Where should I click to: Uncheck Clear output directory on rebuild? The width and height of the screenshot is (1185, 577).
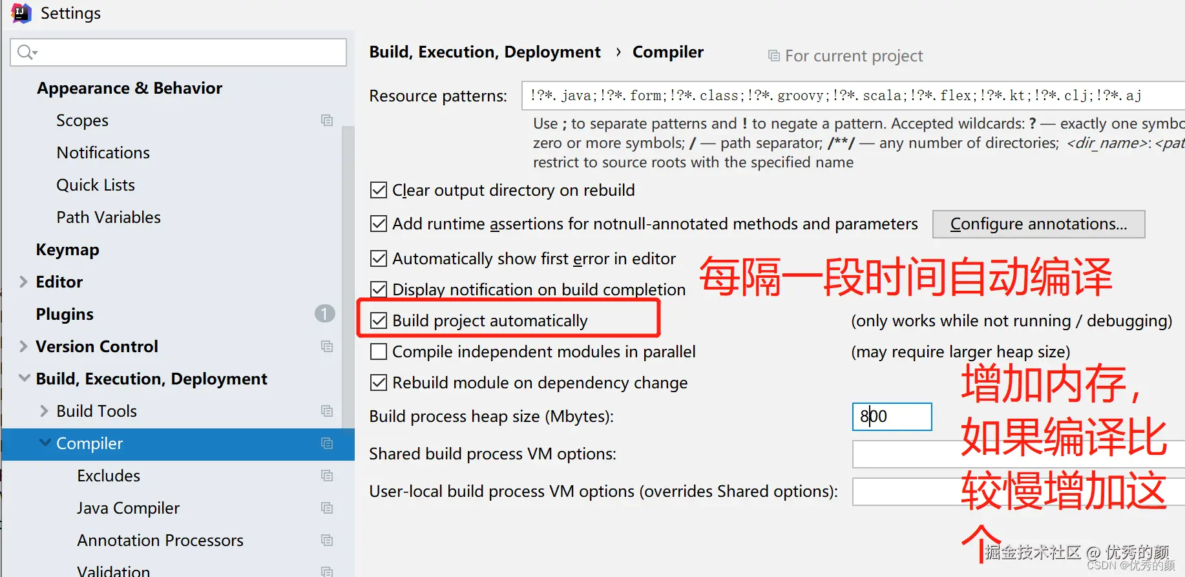(x=379, y=190)
